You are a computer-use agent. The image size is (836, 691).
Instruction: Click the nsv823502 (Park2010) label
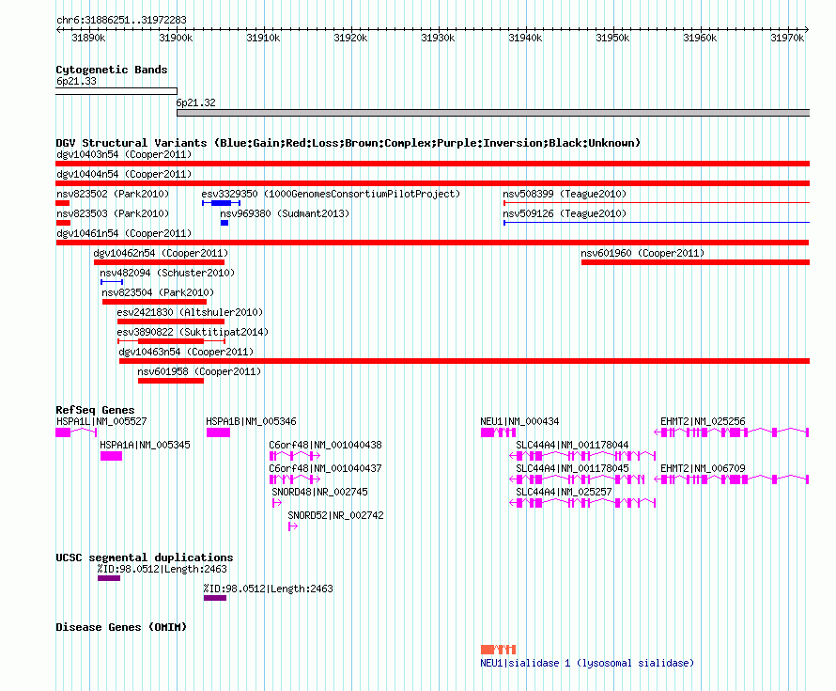(x=113, y=195)
